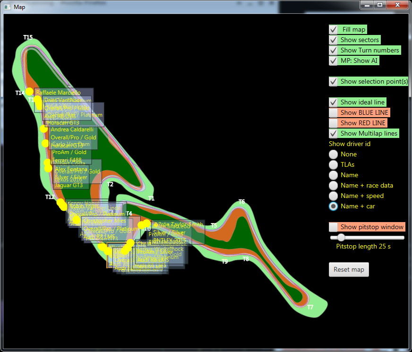Enable the Show RED LINE option
Image resolution: width=412 pixels, height=352 pixels.
click(x=333, y=123)
